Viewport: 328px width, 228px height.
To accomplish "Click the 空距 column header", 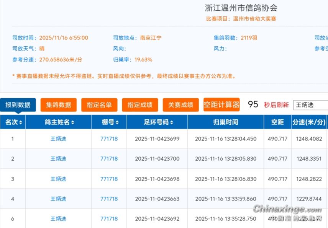I will (277, 122).
